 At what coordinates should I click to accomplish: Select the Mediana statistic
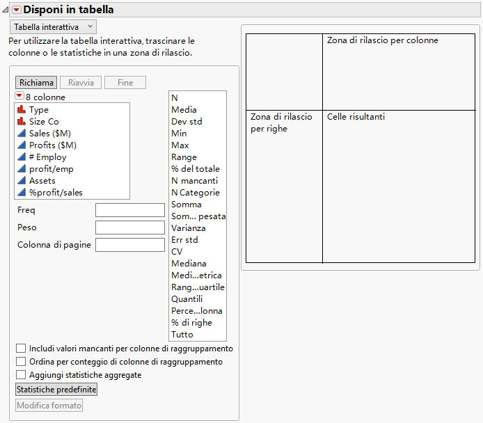tap(189, 264)
